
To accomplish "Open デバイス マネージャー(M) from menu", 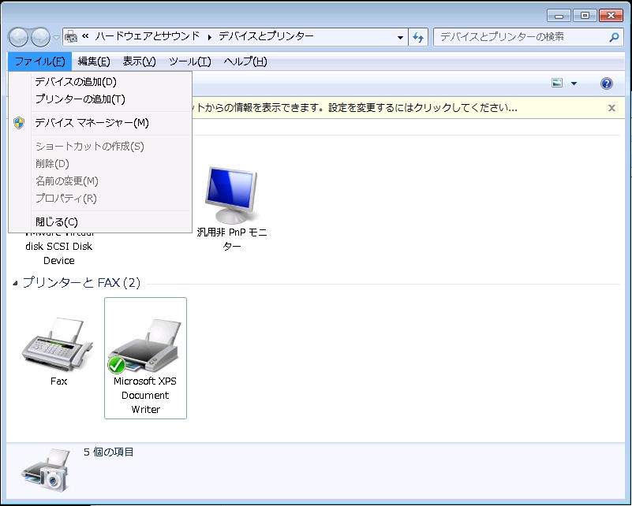I will [x=92, y=122].
